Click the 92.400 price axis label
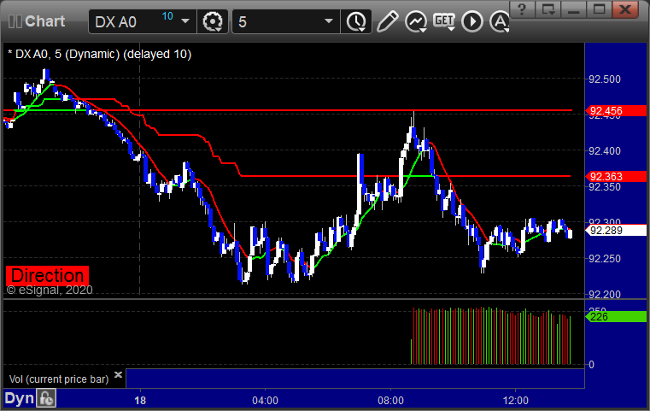 [x=605, y=151]
